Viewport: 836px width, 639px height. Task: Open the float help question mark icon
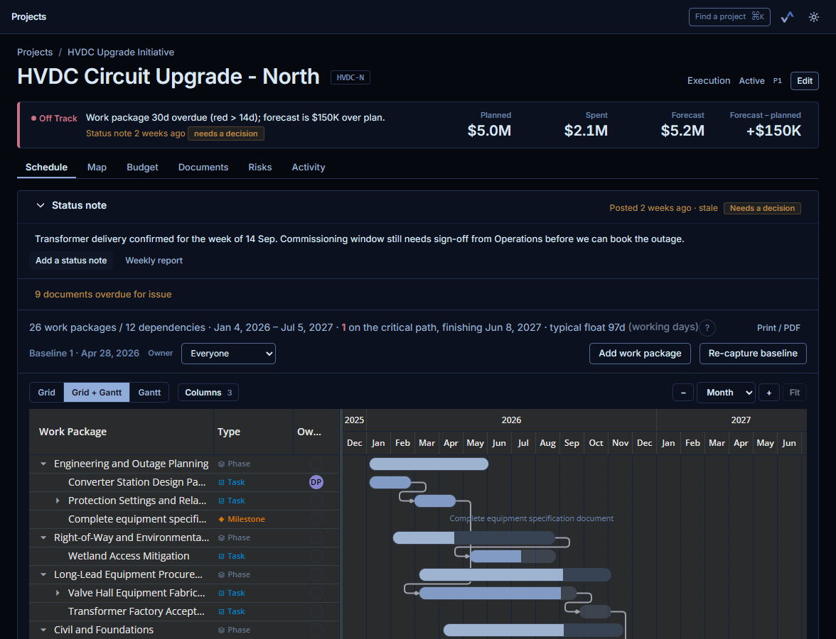[707, 328]
